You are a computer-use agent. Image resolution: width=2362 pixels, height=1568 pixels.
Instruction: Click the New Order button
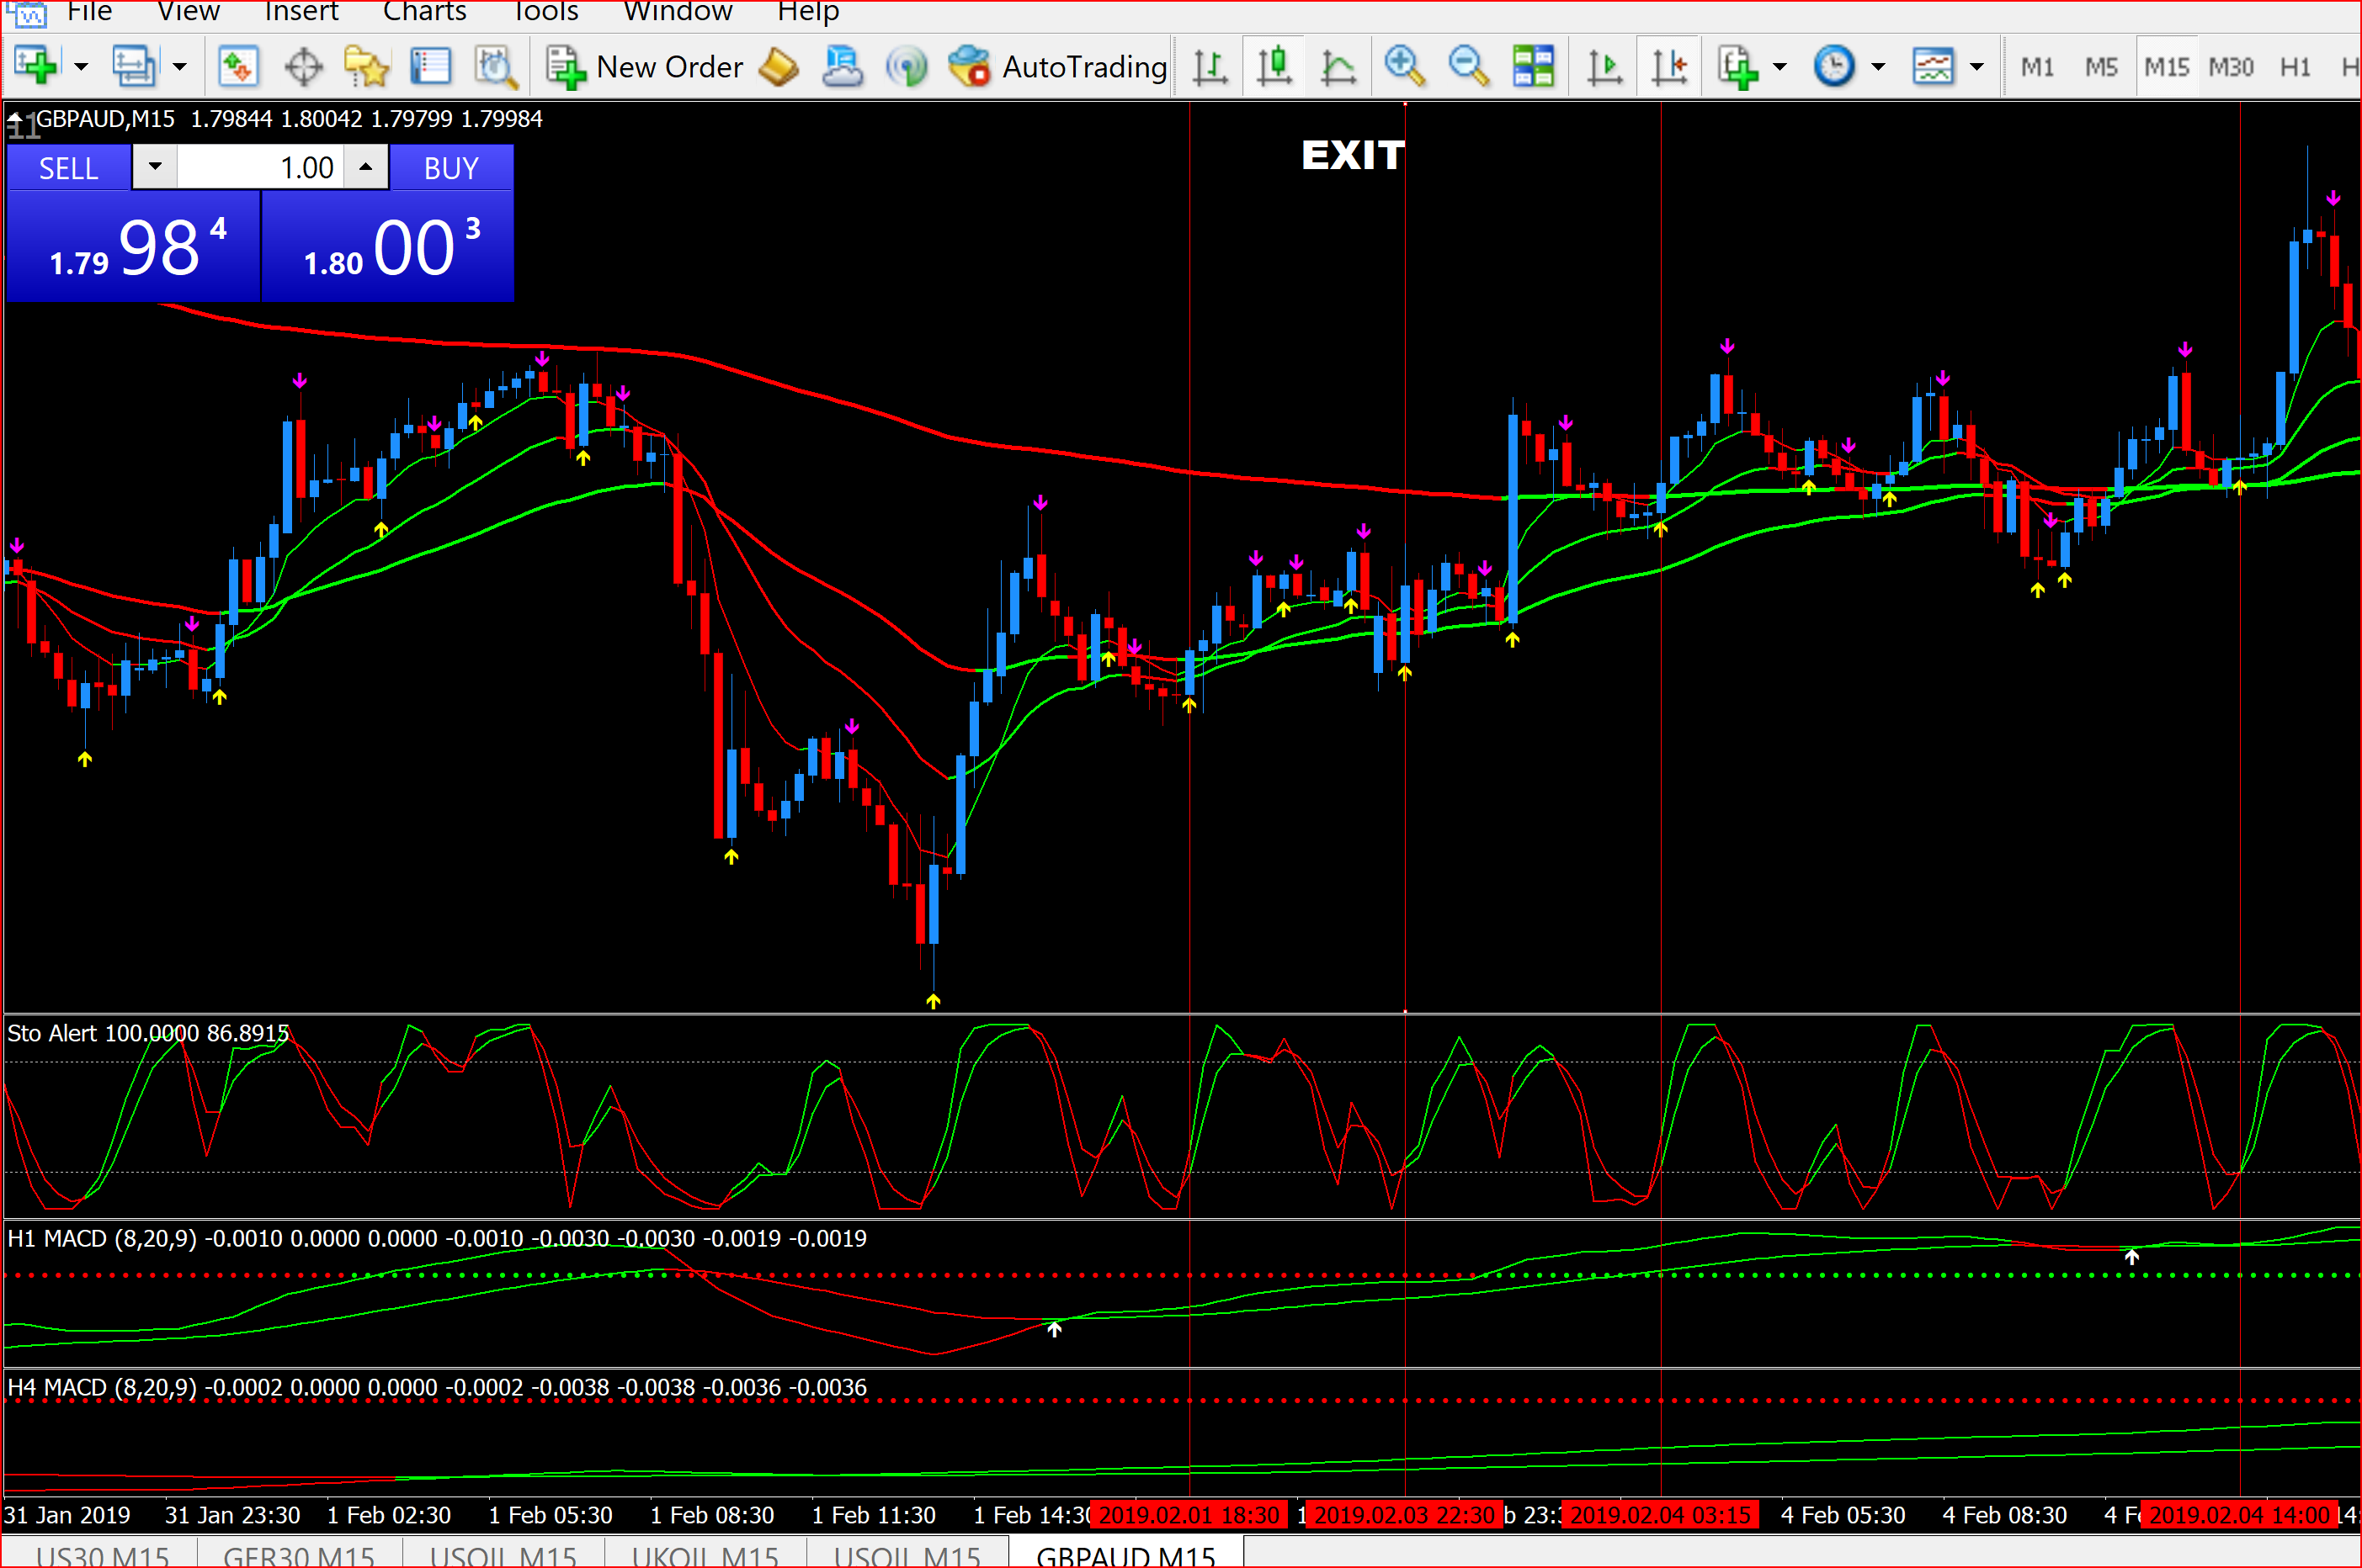point(646,66)
